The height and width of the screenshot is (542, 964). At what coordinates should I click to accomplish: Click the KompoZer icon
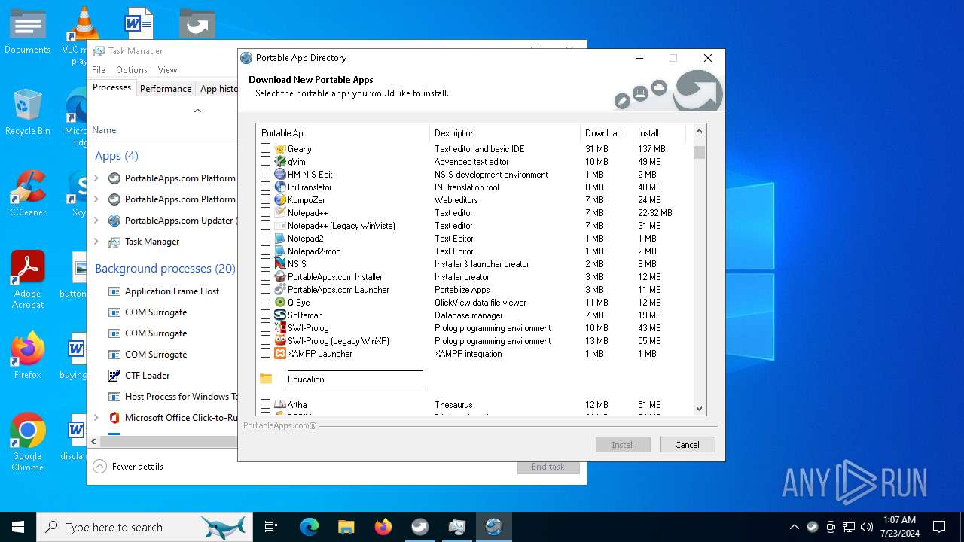point(280,200)
